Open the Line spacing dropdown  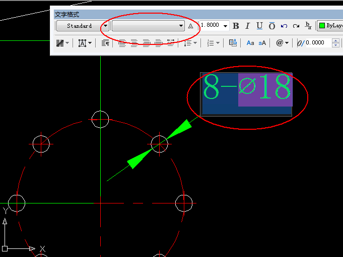click(190, 43)
